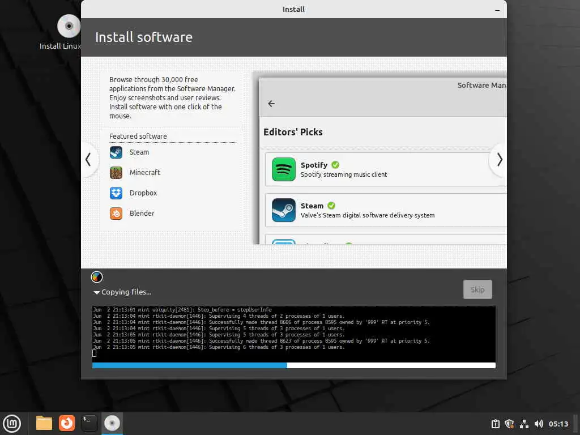580x435 pixels.
Task: Open the Linux Mint start menu
Action: pyautogui.click(x=12, y=423)
